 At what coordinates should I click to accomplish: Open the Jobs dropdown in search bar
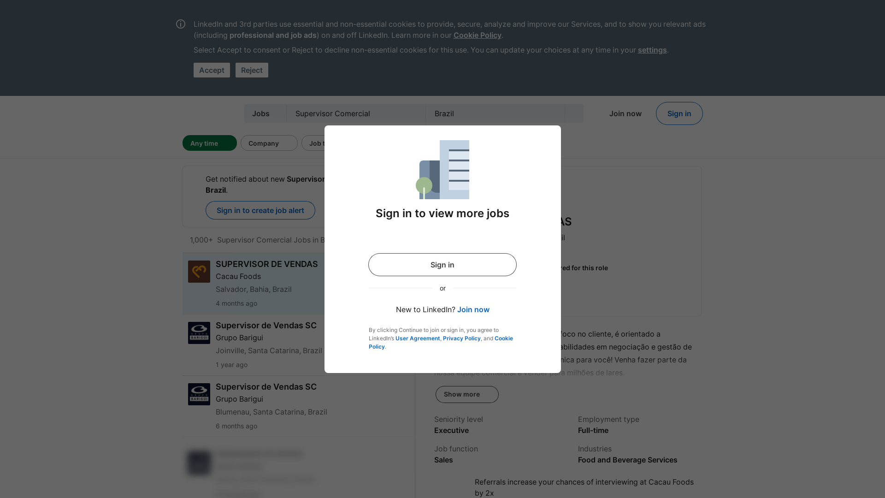(x=265, y=113)
